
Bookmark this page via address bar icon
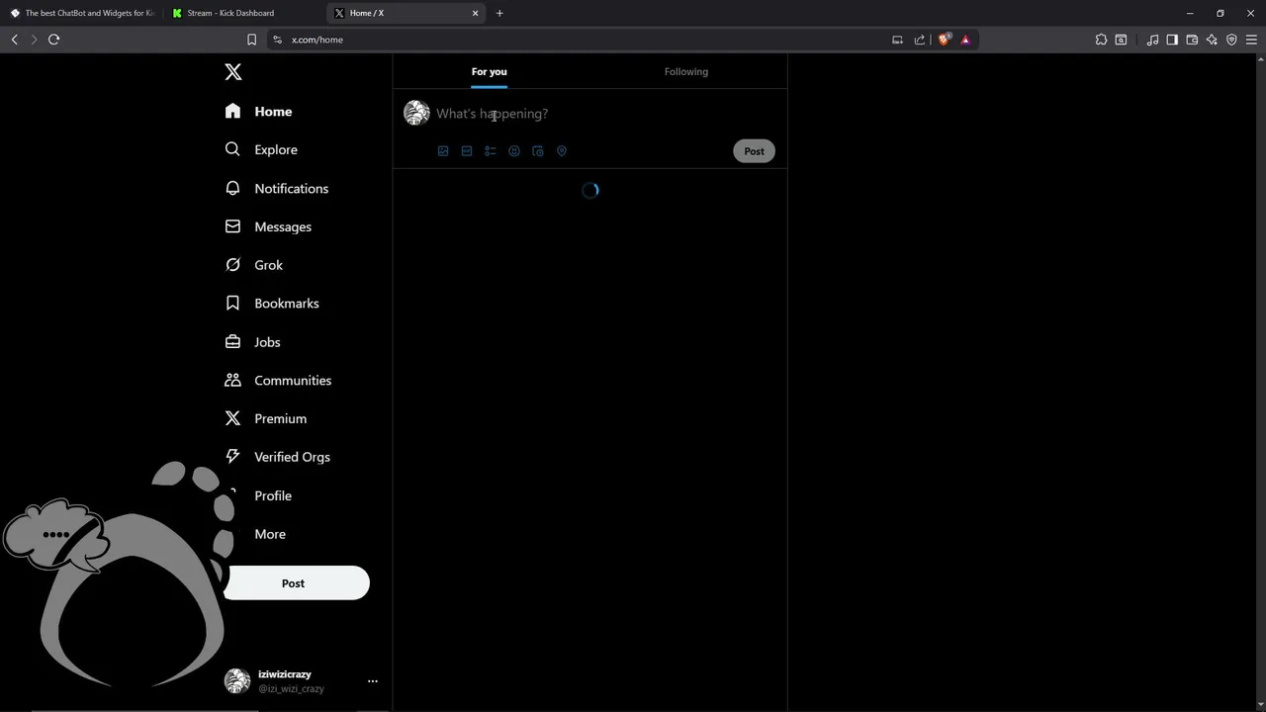(x=251, y=40)
